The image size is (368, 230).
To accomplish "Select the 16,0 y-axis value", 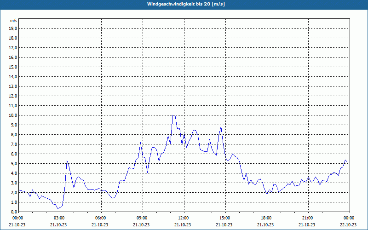I will point(13,57).
